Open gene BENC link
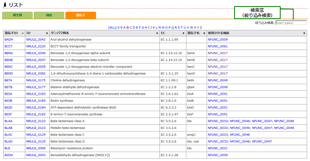The width and height of the screenshot is (310, 161). (x=9, y=67)
